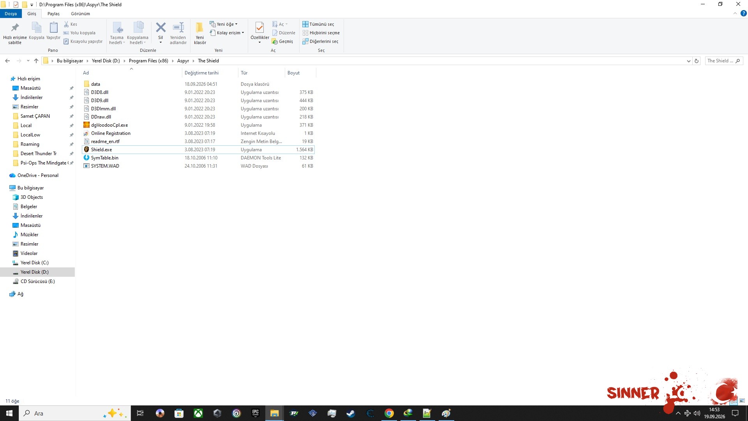Open the Dosya tab
Screen dimensions: 748x421
pos(11,14)
